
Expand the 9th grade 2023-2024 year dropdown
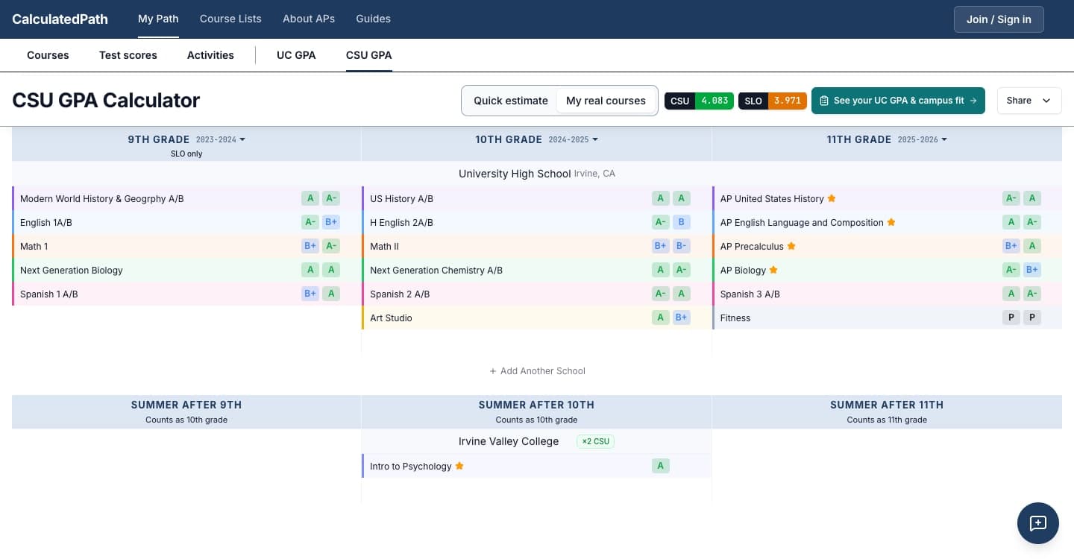coord(221,139)
